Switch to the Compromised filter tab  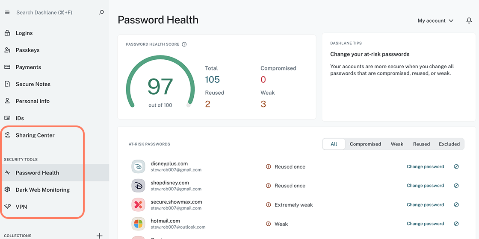pos(365,144)
